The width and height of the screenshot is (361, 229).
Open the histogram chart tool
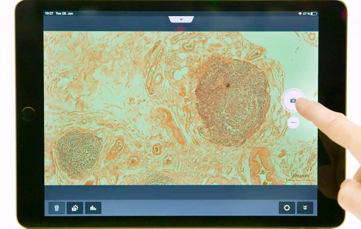coord(93,208)
